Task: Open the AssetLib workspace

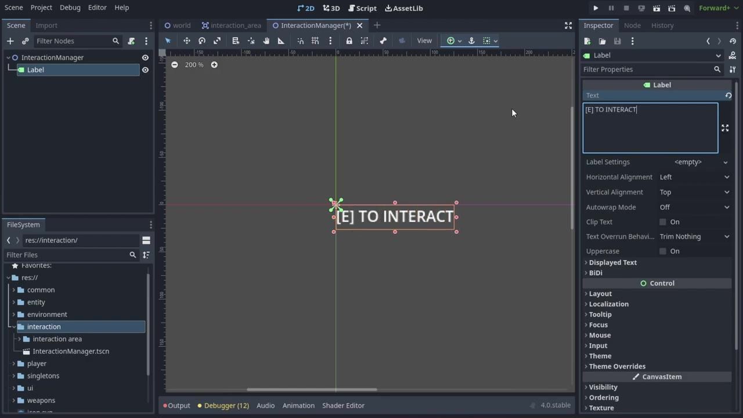Action: [404, 8]
